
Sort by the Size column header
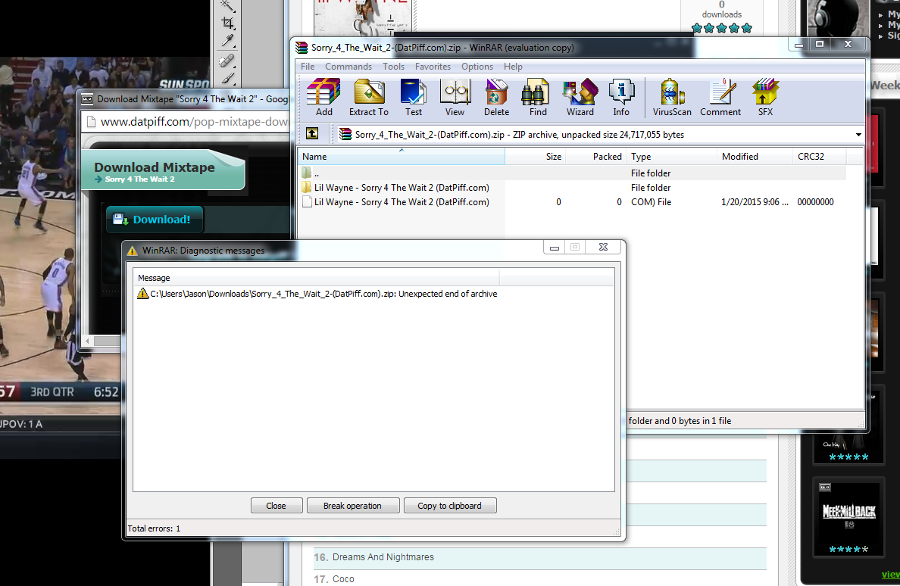(x=536, y=157)
